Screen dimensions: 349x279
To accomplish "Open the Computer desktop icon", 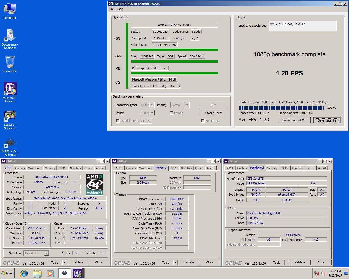I will coord(10,11).
